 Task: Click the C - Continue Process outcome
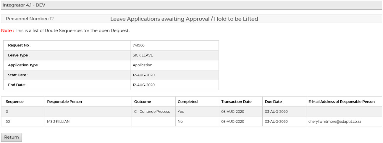coord(152,112)
